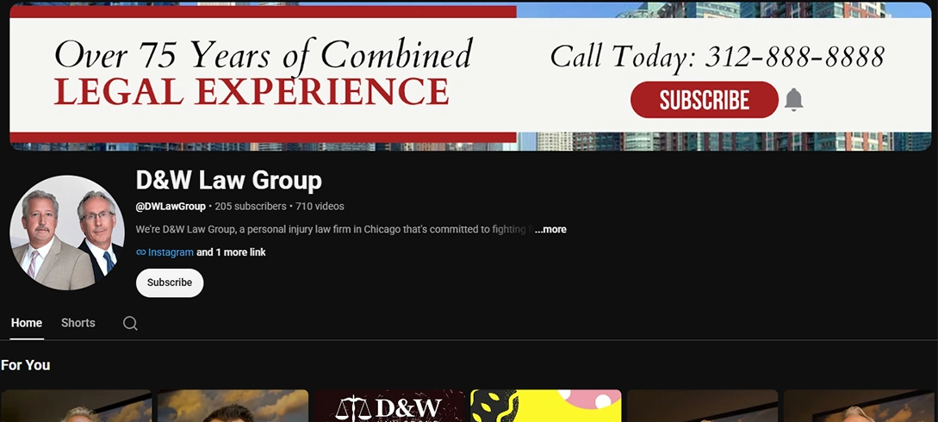Screen dimensions: 938x422
Task: Click the 'Call Today: 312-888-8888' banner text
Action: pos(717,58)
